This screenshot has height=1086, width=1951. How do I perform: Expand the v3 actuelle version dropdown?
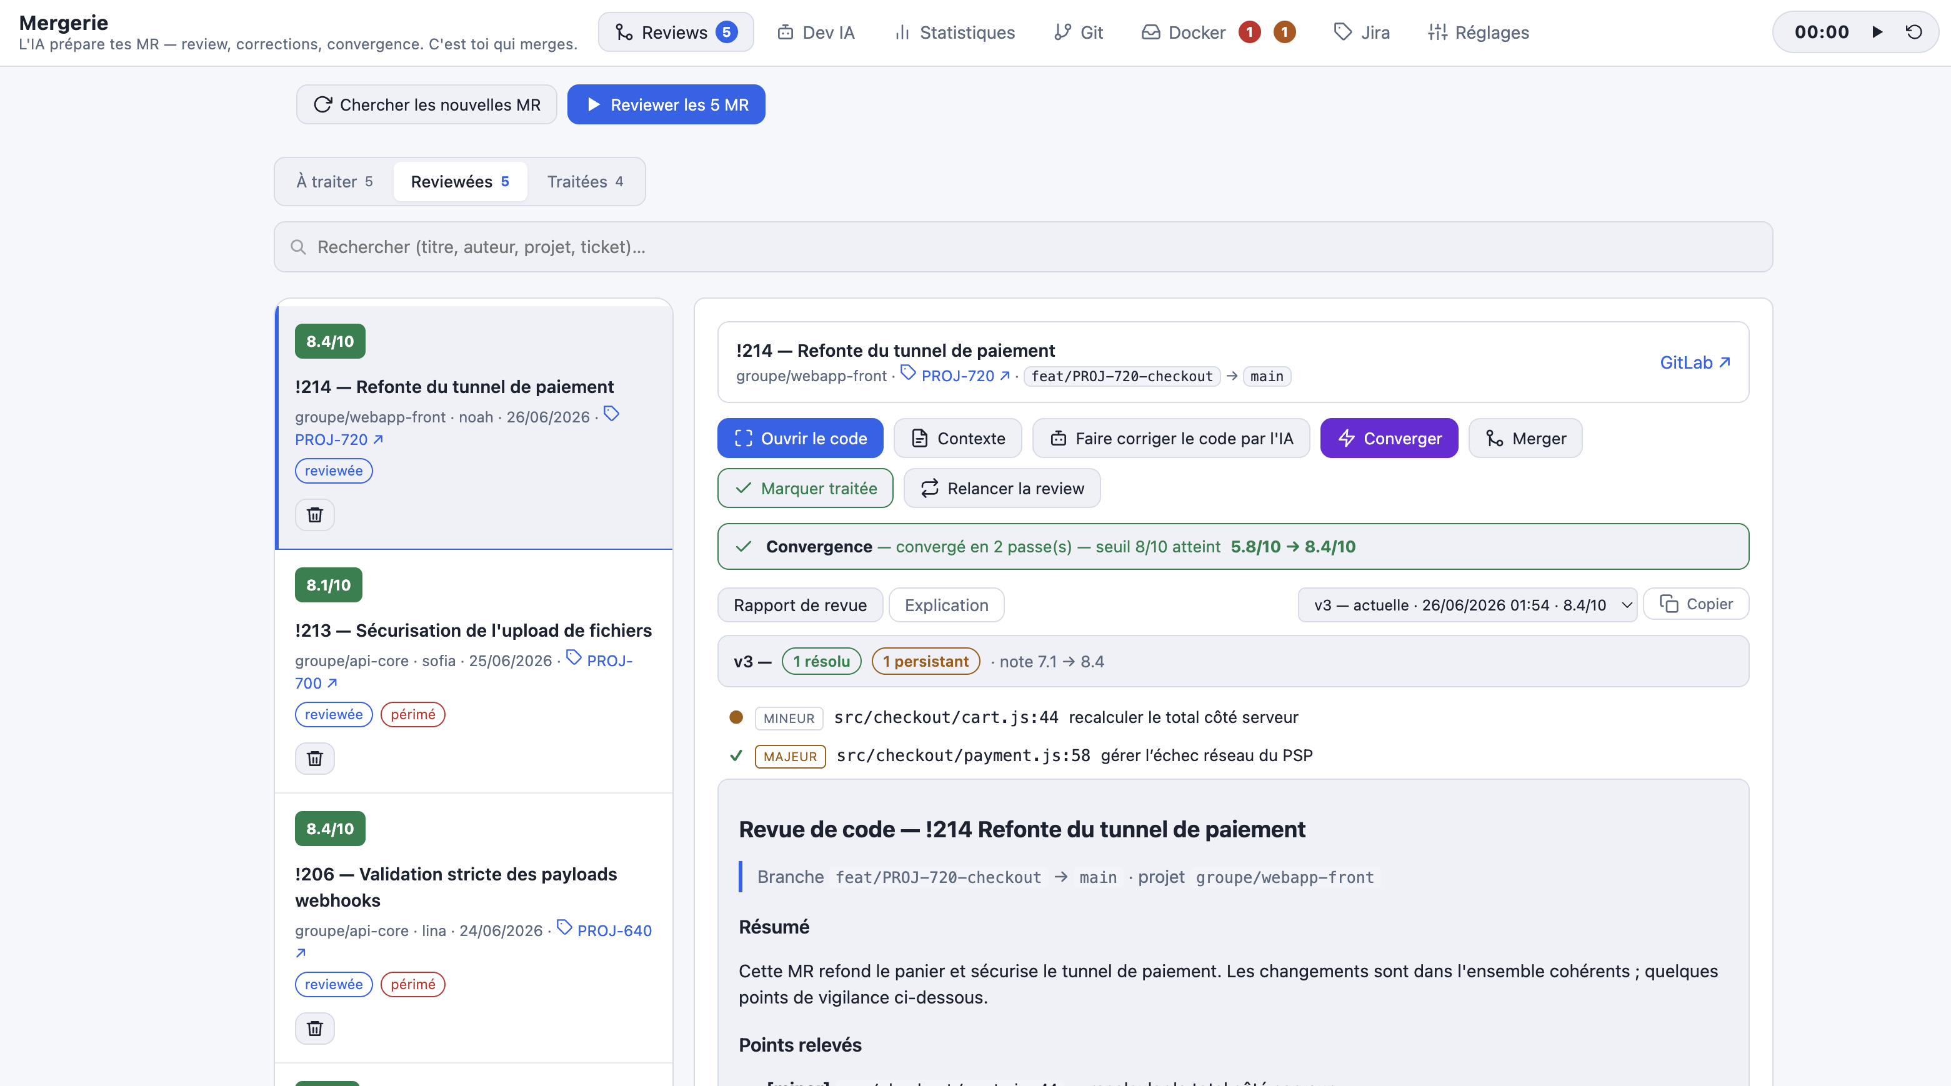pos(1467,604)
